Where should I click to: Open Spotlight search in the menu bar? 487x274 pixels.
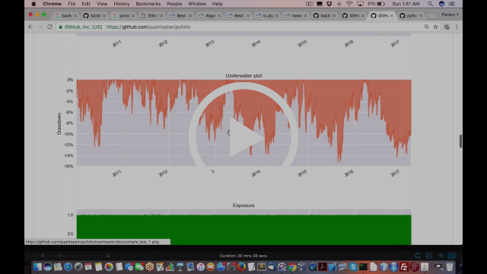[430, 4]
